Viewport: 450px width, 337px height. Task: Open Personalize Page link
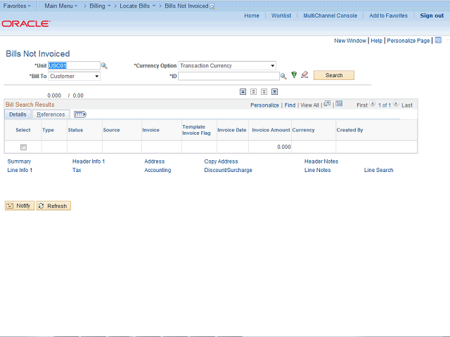point(409,41)
